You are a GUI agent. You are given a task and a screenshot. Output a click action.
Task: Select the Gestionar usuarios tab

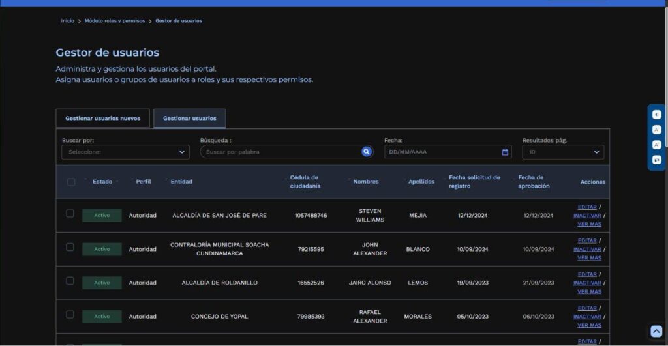click(190, 119)
